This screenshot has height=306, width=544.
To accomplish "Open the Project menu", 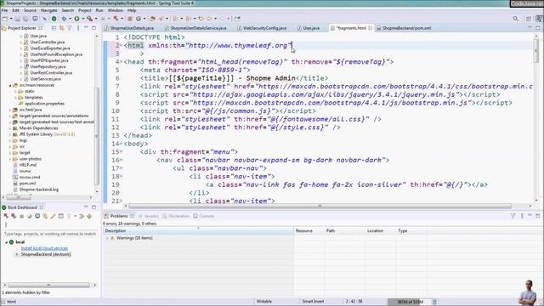I will click(85, 10).
